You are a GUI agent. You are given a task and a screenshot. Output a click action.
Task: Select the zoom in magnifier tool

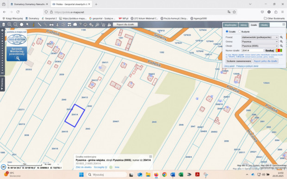(9, 25)
